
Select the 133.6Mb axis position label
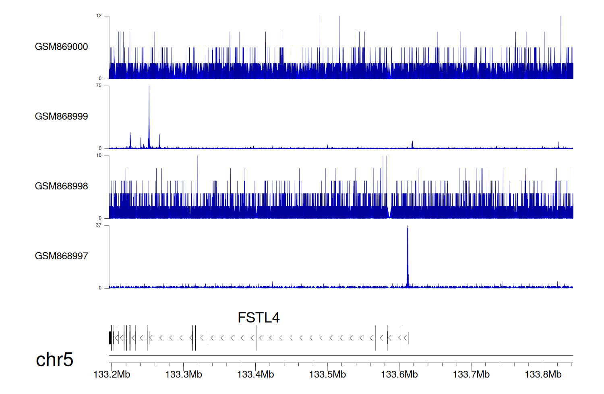(x=399, y=374)
